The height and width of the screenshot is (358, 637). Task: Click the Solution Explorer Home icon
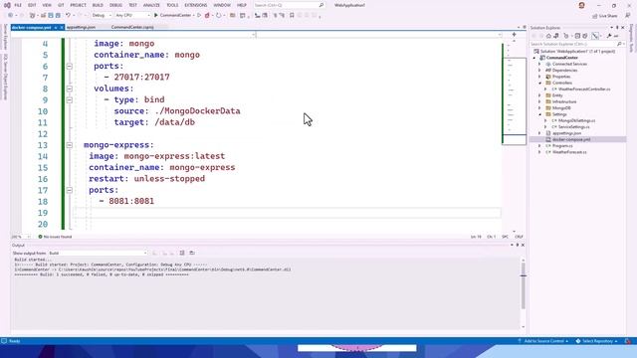(x=548, y=36)
